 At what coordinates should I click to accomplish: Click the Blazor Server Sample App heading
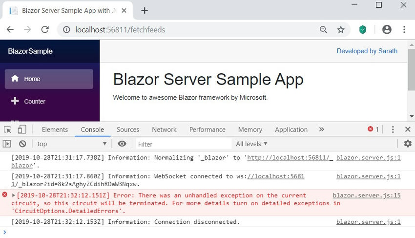[x=208, y=80]
